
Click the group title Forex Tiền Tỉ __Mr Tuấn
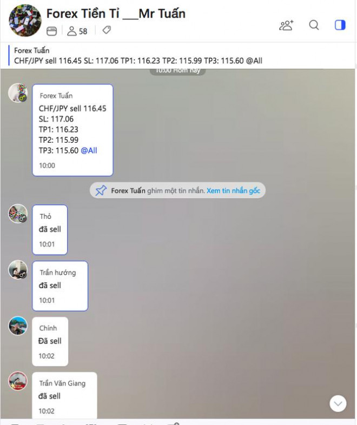coord(116,14)
